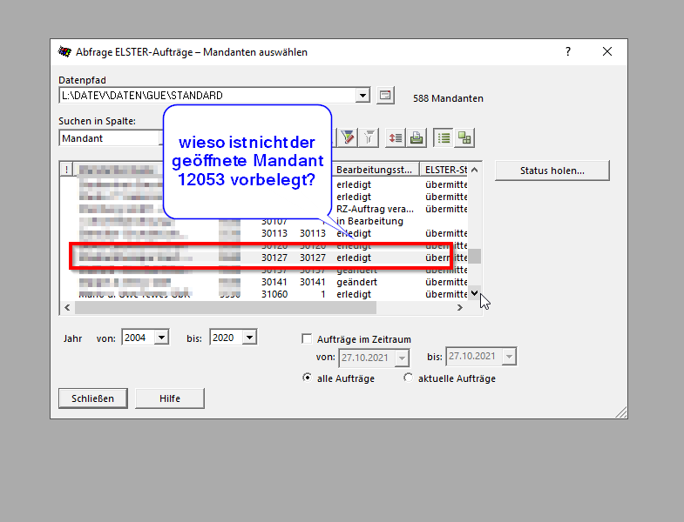The height and width of the screenshot is (522, 684).
Task: Enable the 'Aufträge im Zeitraum' checkbox
Action: (x=307, y=339)
